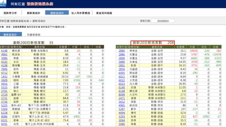The width and height of the screenshot is (226, 127).
Task: Select the 創新低統計 sub-tab
Action: coord(11,34)
